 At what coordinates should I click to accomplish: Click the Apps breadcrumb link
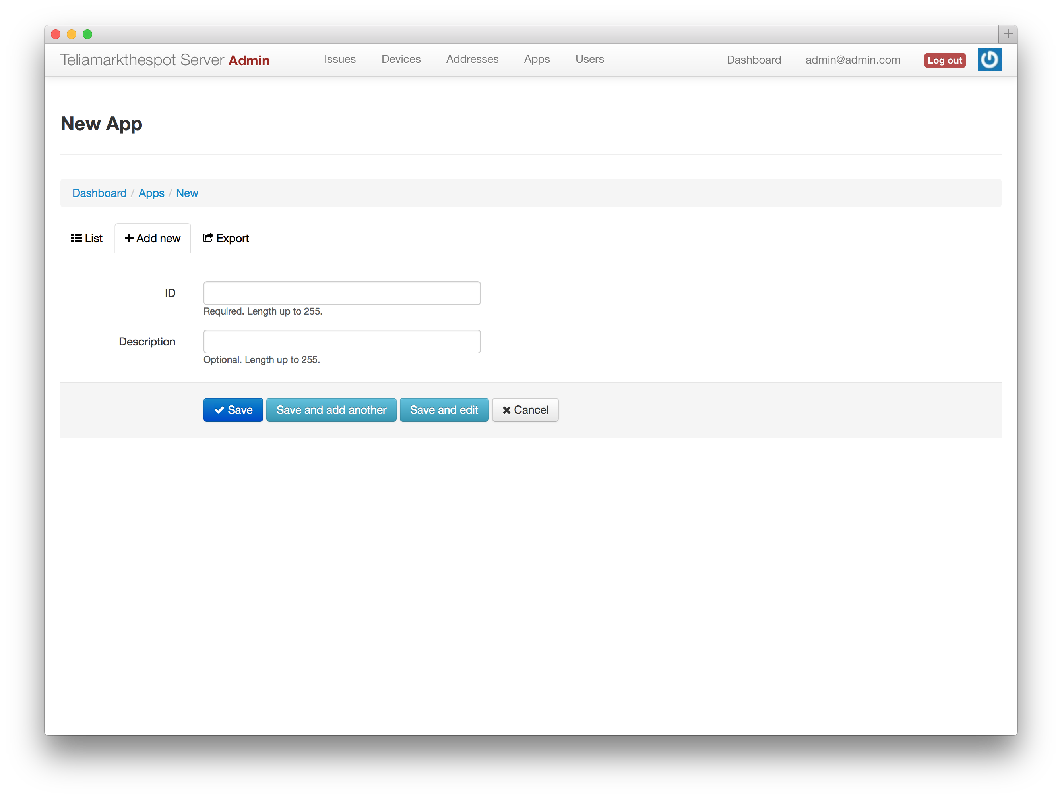click(x=151, y=193)
